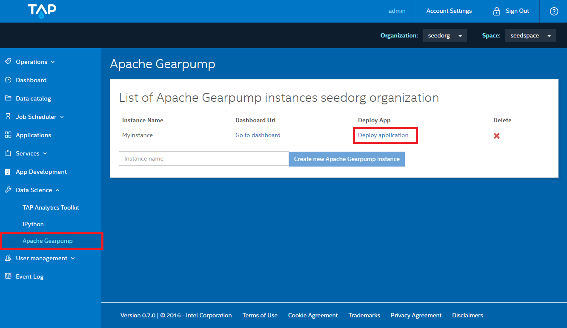Screen dimensions: 567x328
Task: Collapse the Data Science chevron
Action: pos(57,190)
